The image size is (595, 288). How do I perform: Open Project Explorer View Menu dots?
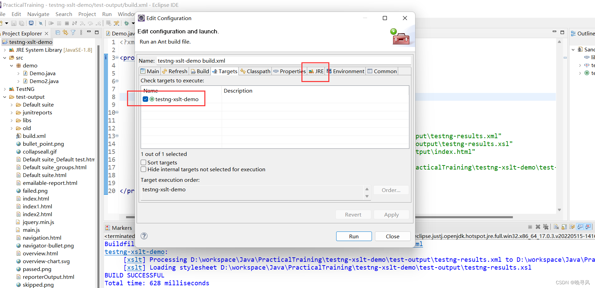(81, 32)
